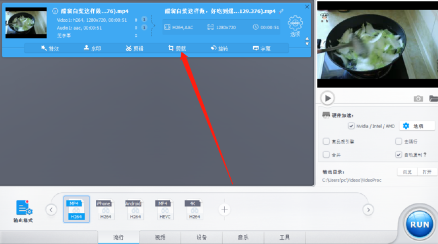Viewport: 438px width, 244px height.
Task: Open the 剪辑 cut tool
Action: (x=135, y=48)
